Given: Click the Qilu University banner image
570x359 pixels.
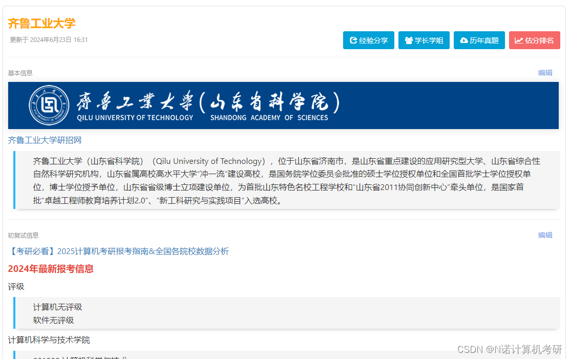Looking at the screenshot, I should [283, 105].
